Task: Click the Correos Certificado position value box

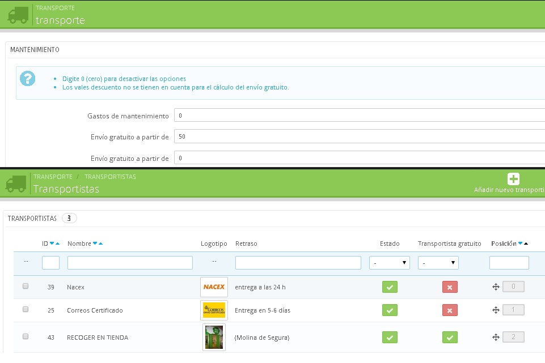Action: click(x=513, y=310)
